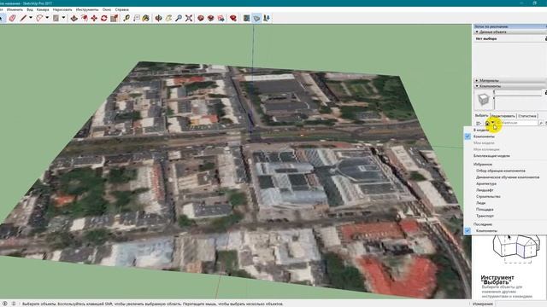Viewport: 547px width, 307px height.
Task: Activate the Orbit camera tool
Action: coord(158,18)
